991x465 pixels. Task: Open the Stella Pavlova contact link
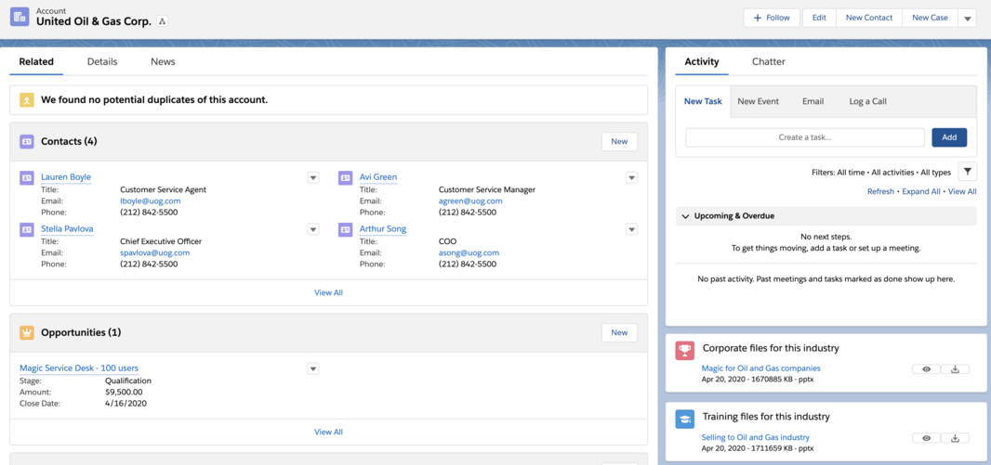tap(67, 229)
